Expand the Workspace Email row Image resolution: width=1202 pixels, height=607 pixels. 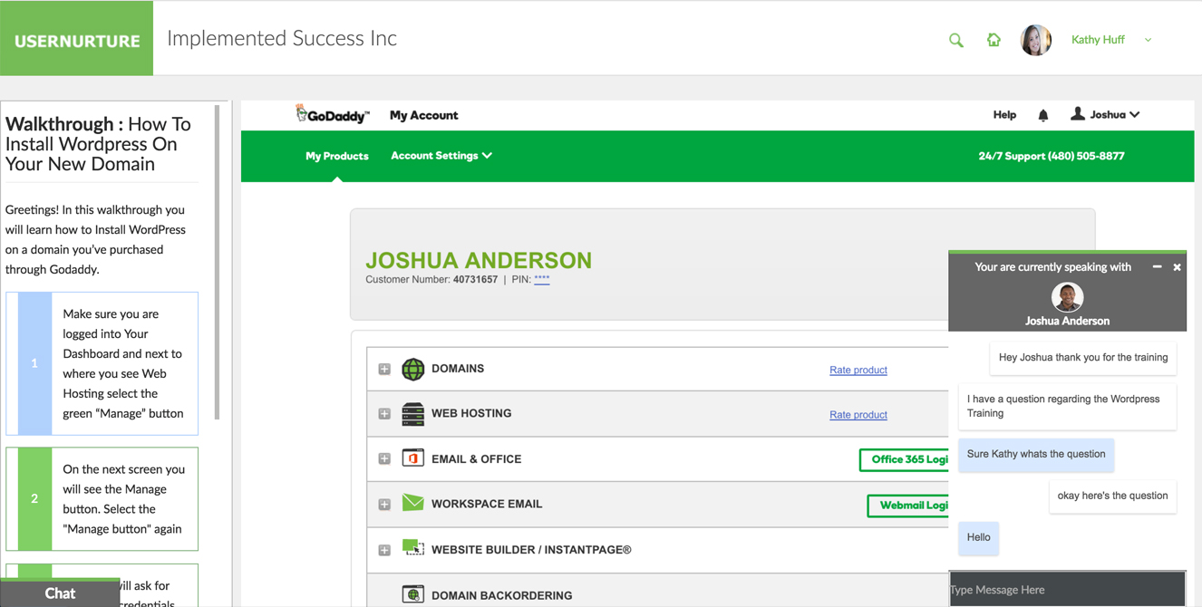(384, 505)
